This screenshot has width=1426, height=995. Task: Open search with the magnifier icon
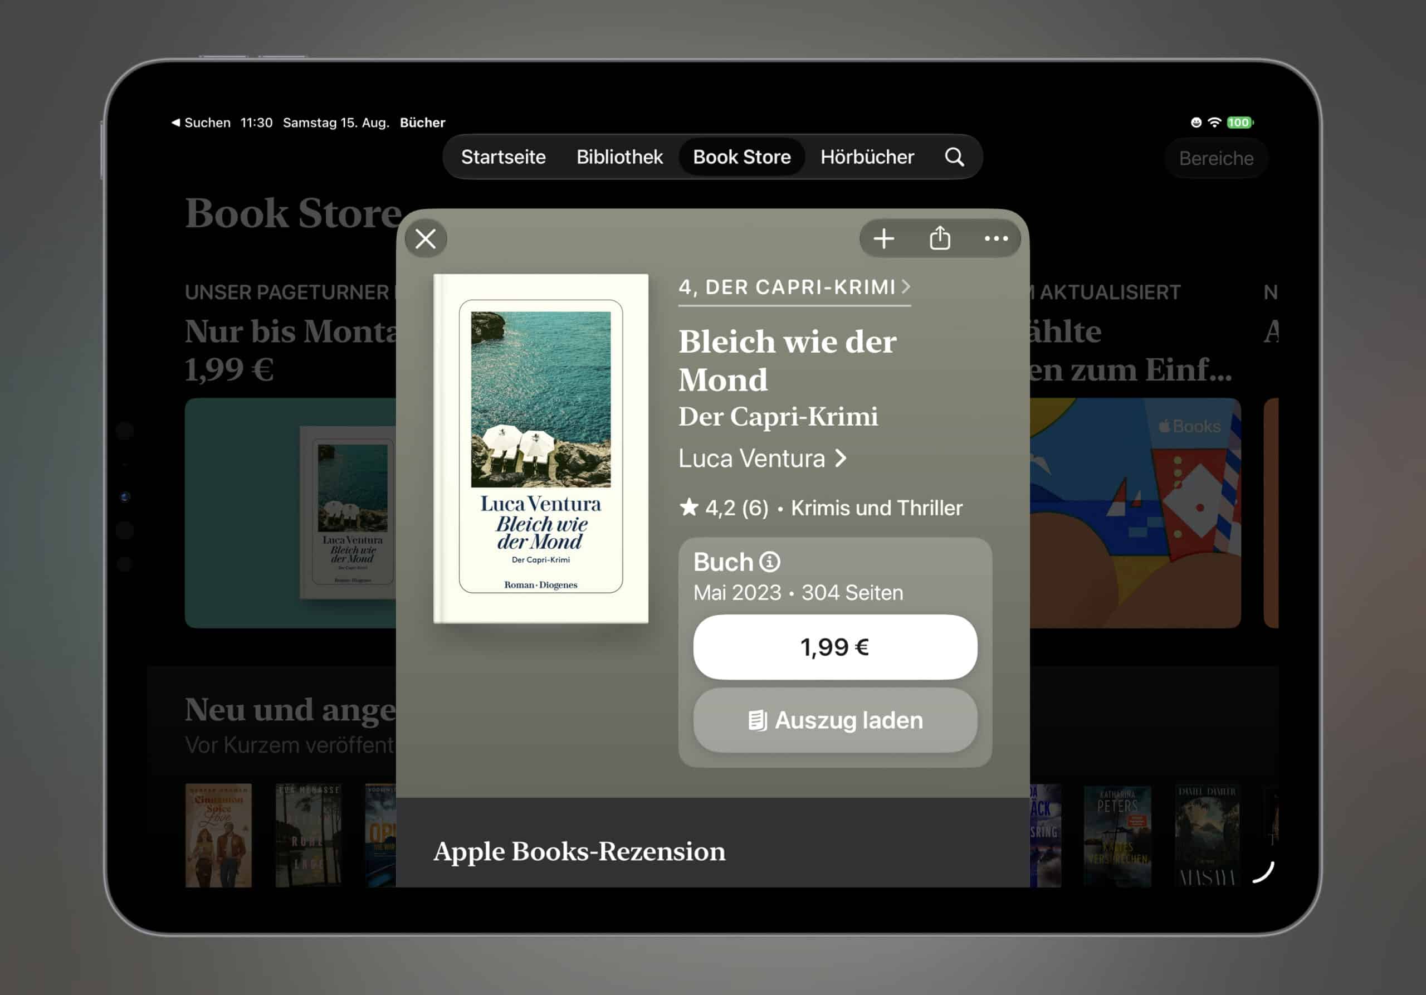(955, 157)
